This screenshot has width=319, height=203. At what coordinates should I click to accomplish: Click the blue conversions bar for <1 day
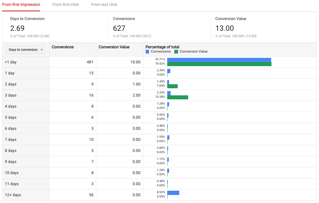tap(219, 60)
